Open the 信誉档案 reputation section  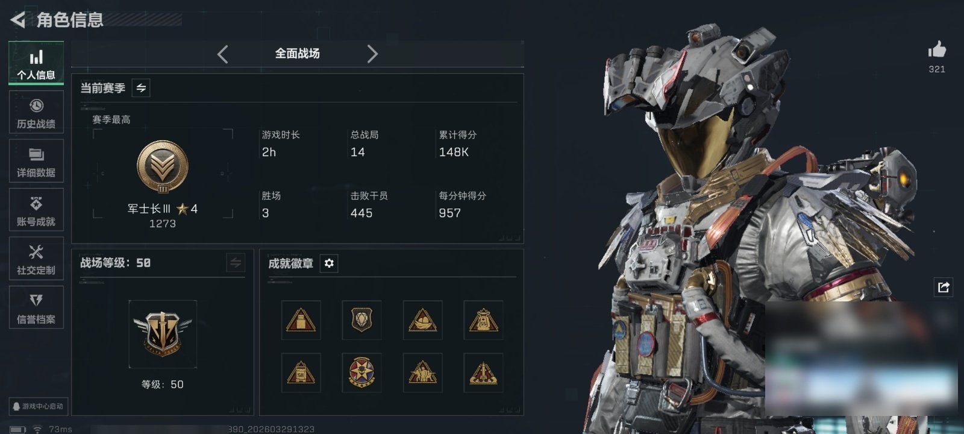pyautogui.click(x=36, y=307)
